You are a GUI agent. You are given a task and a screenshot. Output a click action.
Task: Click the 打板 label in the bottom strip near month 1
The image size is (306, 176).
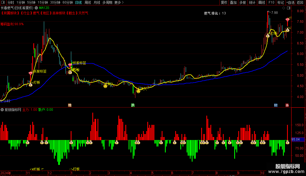(76, 169)
